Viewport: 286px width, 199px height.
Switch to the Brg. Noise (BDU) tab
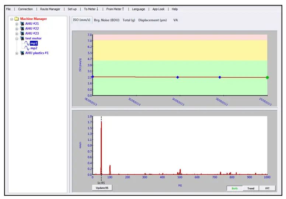(x=107, y=20)
